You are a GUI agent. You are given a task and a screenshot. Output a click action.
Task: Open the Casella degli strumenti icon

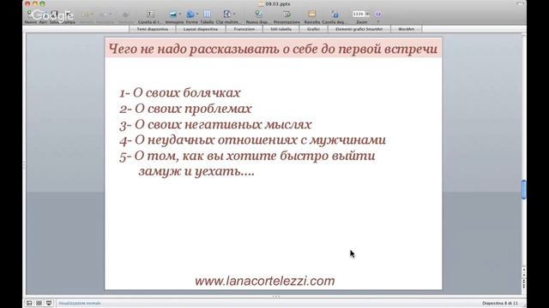click(x=335, y=14)
